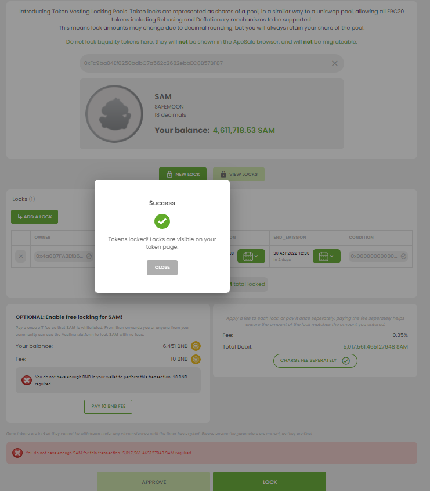Click the Approve button
Screen dimensions: 430x491
coord(154,482)
